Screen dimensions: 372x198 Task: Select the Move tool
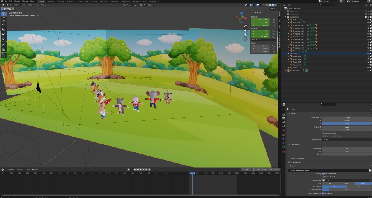pyautogui.click(x=4, y=25)
